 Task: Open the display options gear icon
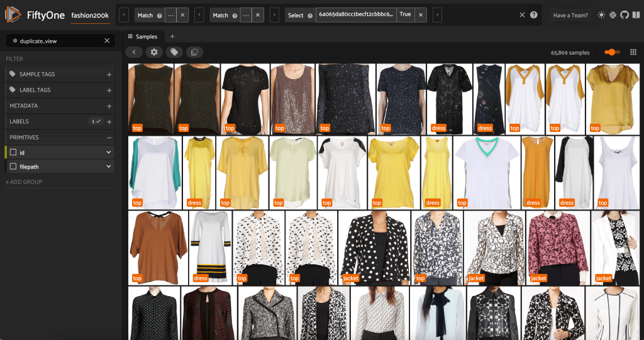154,52
